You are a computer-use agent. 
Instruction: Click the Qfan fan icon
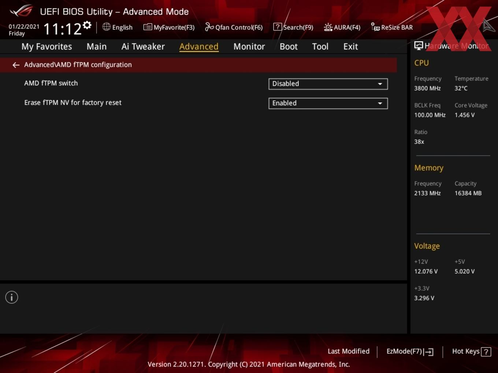209,27
